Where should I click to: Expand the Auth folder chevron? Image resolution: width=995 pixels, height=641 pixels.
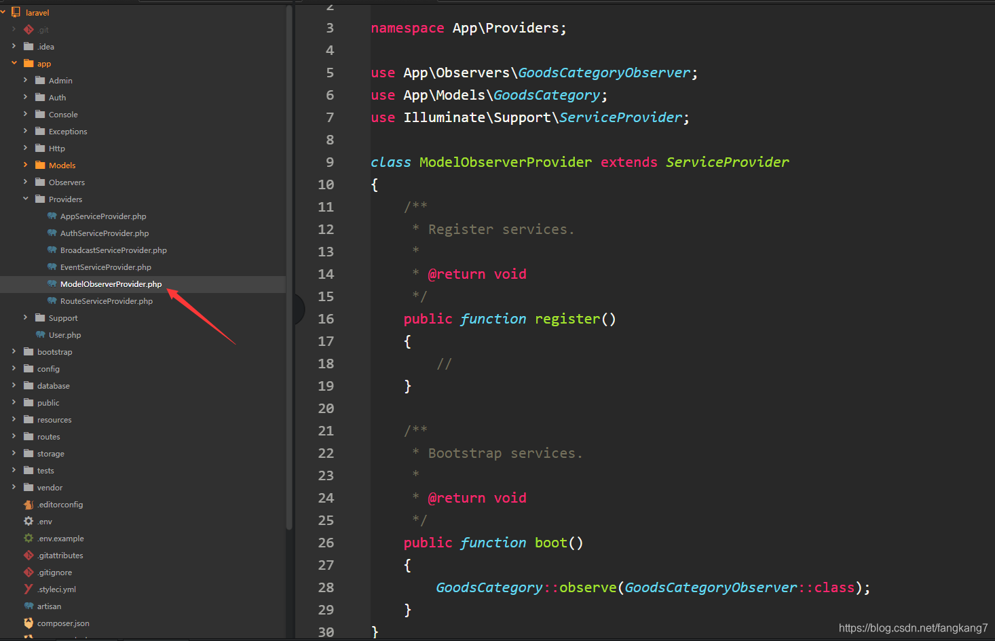(25, 97)
